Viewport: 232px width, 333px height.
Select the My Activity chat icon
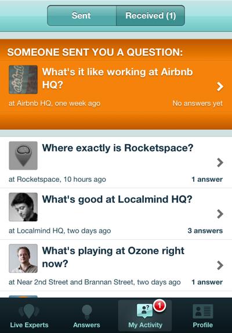[144, 311]
